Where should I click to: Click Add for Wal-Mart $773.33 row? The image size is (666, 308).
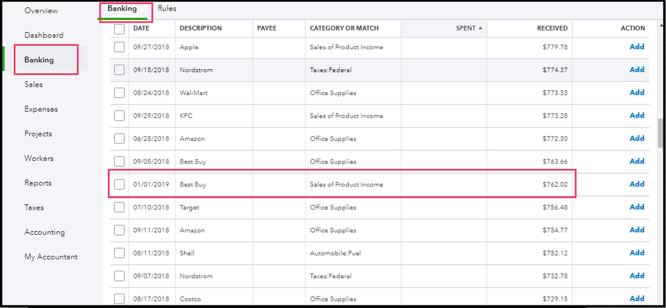point(637,93)
